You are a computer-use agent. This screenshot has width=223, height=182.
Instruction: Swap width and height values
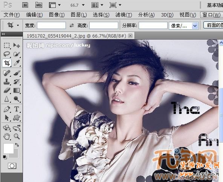coord(72,26)
